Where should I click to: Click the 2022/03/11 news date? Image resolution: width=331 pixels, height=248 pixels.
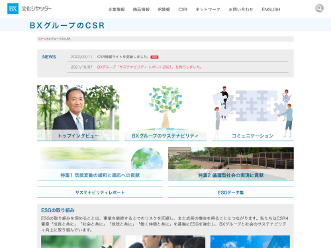click(x=81, y=57)
